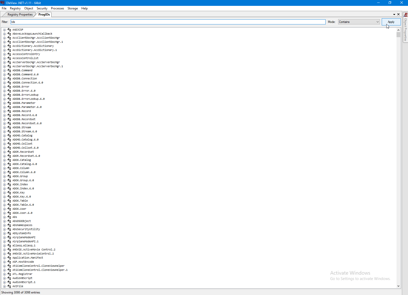Click the icon beside ADOX.User
Viewport: 408px width, 295px height.
point(9,209)
